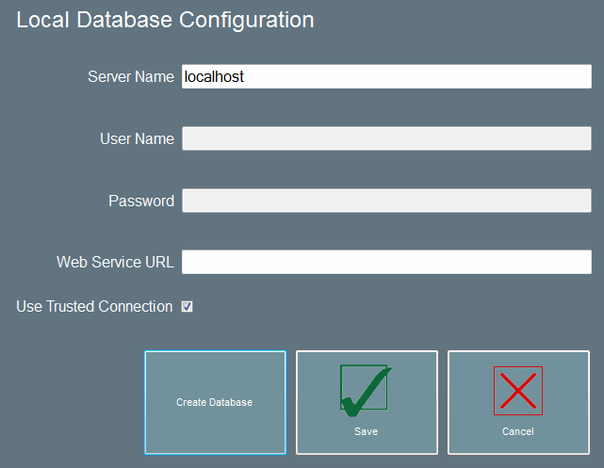Click the 'Web Service URL' label
Viewport: 604px width, 468px height.
[x=115, y=262]
